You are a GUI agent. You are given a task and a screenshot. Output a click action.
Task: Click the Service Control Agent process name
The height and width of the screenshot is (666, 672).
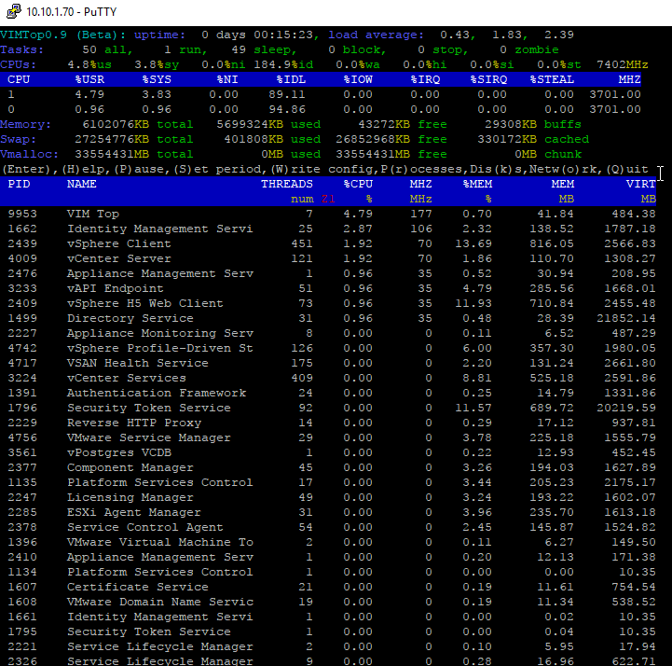tap(145, 527)
